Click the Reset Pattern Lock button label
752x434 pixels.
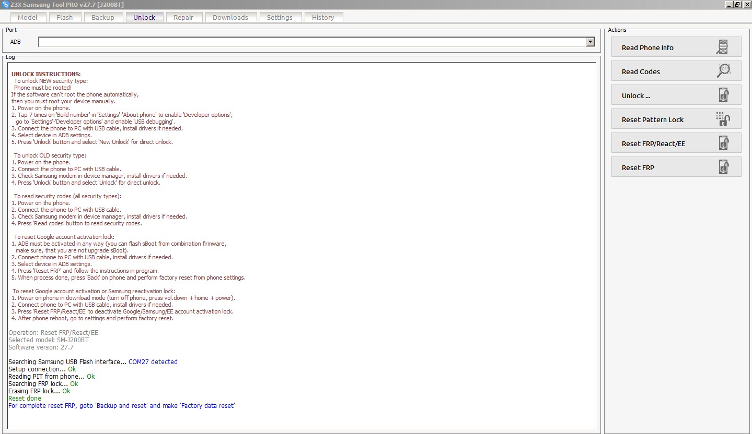tap(653, 119)
